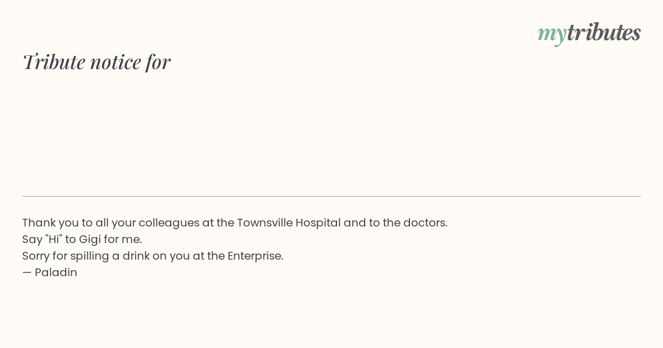Select the "Tribute notice for" heading

[x=97, y=62]
